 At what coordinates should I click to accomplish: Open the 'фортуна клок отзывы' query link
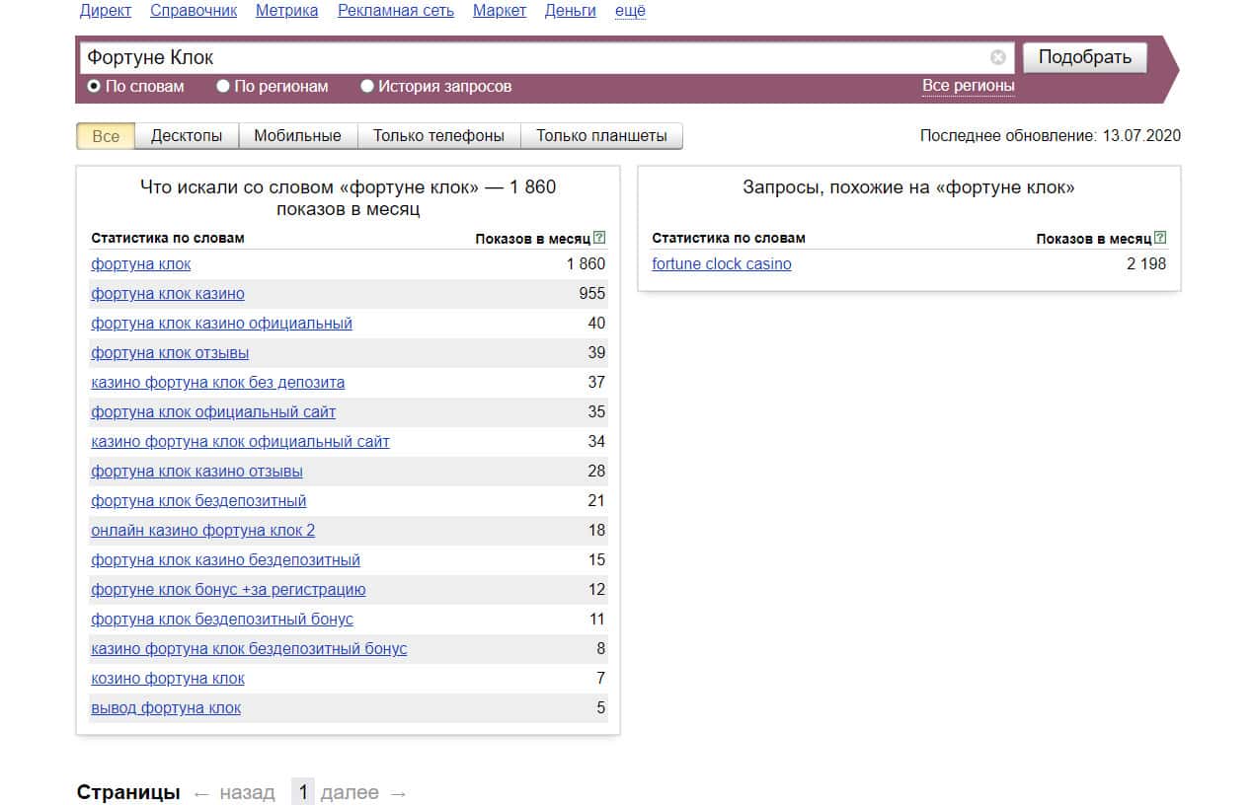coord(170,353)
